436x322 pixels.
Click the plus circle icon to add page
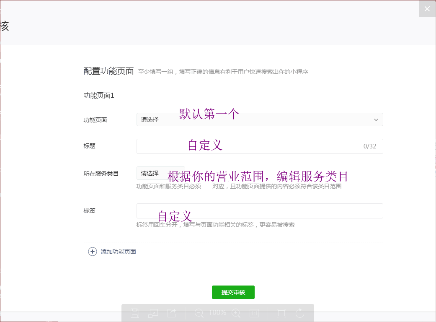click(x=92, y=252)
